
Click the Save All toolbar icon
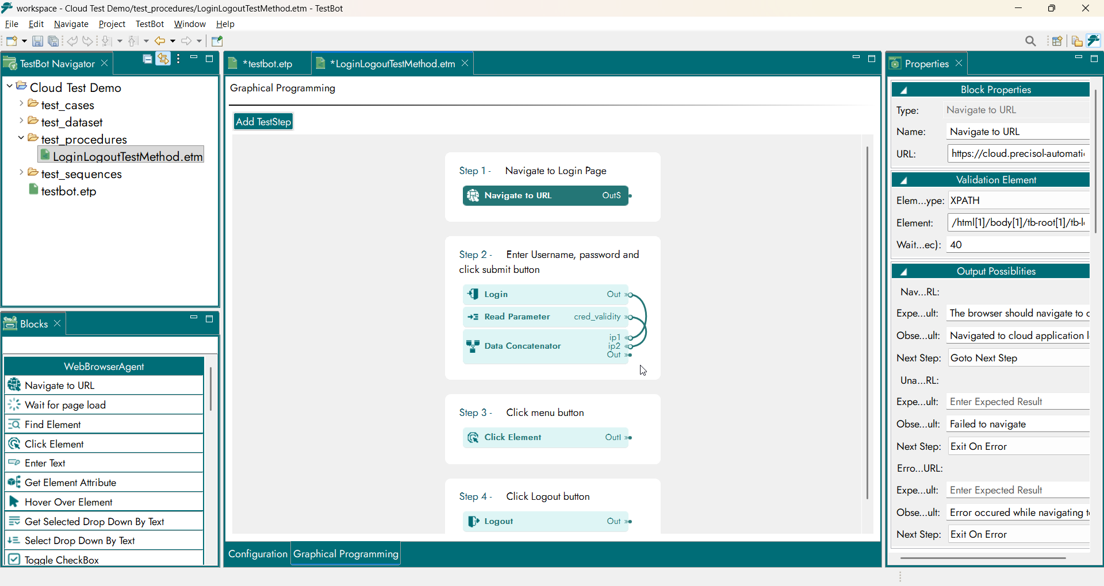(x=53, y=41)
